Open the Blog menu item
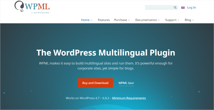The width and height of the screenshot is (214, 110). (188, 20)
